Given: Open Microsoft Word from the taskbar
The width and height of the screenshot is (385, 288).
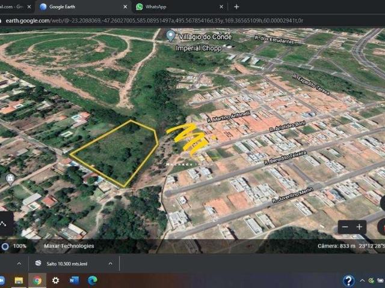Looking at the screenshot, I should pyautogui.click(x=74, y=280).
